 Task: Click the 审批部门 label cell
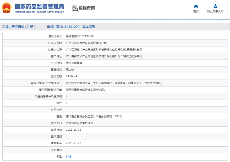point(33,123)
